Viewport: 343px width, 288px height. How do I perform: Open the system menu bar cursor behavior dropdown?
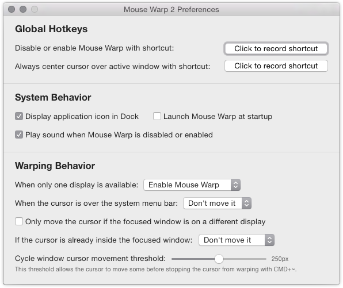[x=217, y=203]
